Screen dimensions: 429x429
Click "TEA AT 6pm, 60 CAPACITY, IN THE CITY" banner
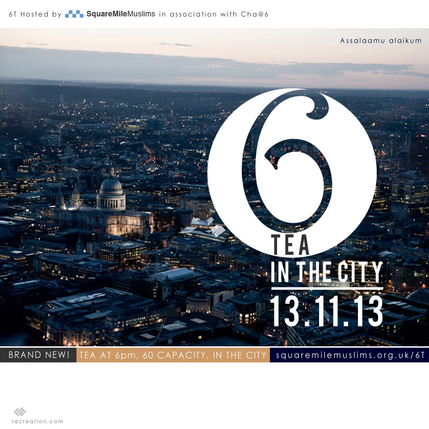[173, 355]
